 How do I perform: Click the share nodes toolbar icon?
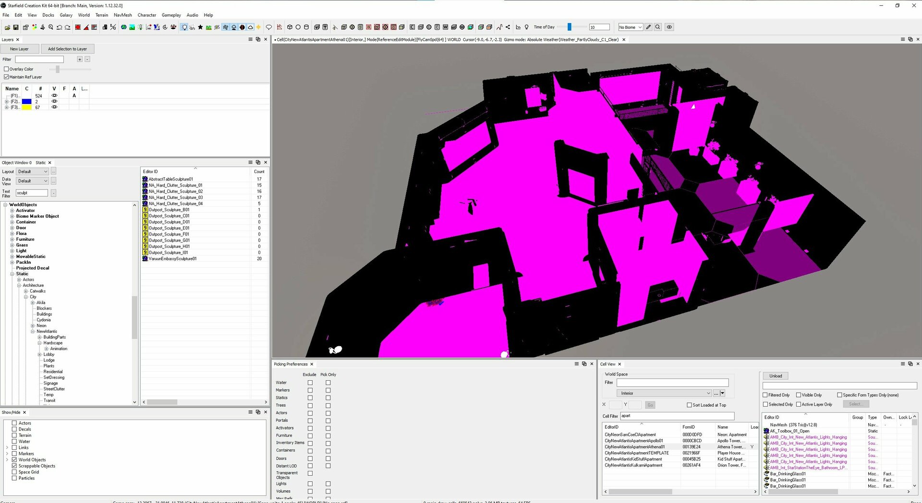[x=508, y=27]
